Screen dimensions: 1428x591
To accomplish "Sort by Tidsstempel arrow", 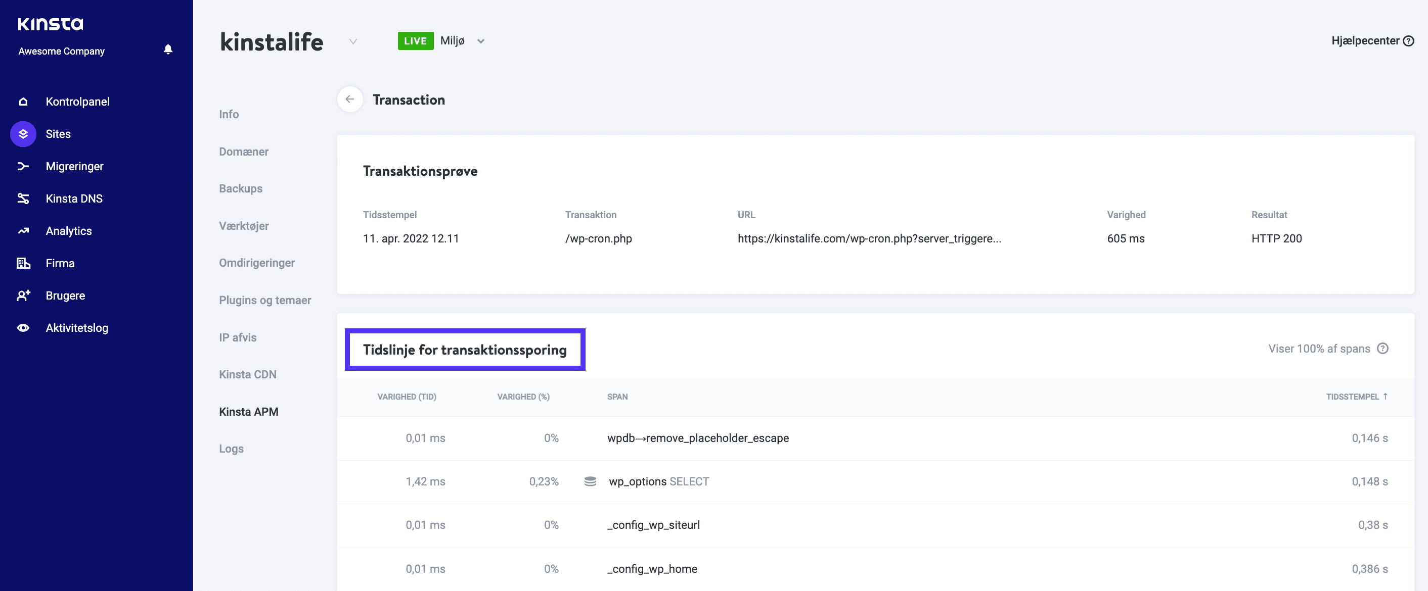I will click(1385, 397).
